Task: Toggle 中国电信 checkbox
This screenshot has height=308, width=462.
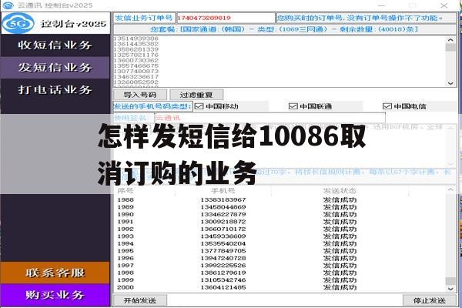Action: (387, 106)
